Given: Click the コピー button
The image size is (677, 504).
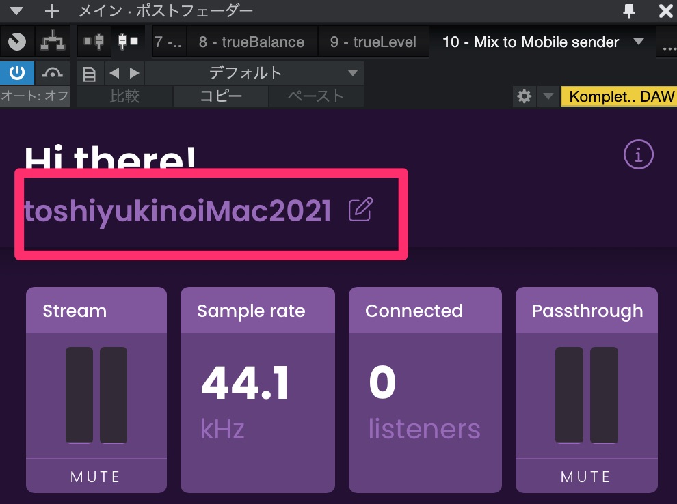Looking at the screenshot, I should pyautogui.click(x=220, y=96).
